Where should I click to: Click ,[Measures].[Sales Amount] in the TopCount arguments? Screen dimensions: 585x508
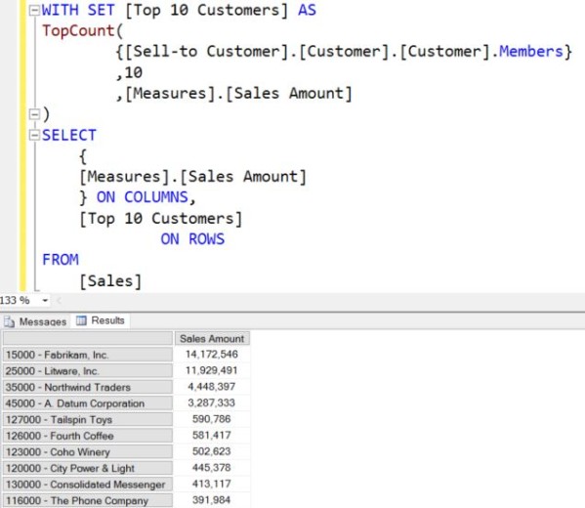click(234, 94)
